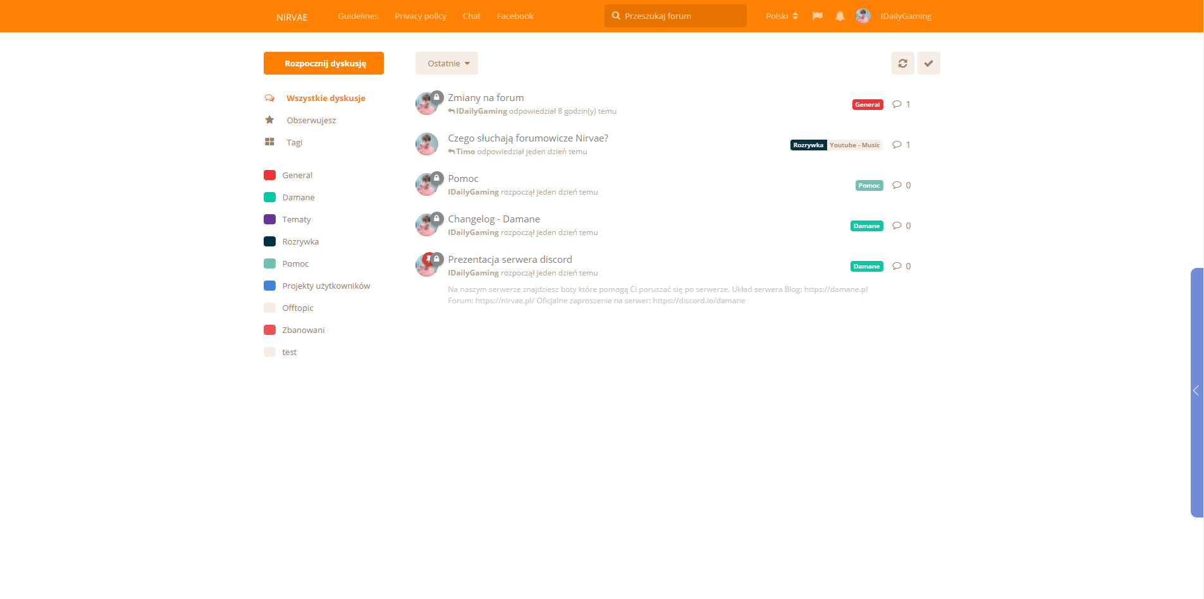
Task: Open the Guidelines header link
Action: [358, 16]
